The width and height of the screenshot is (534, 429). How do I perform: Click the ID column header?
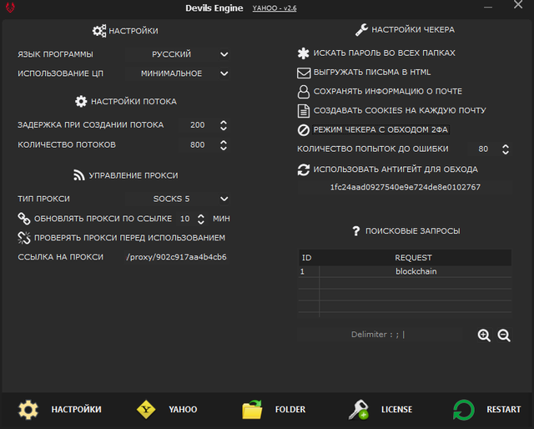[x=307, y=258]
